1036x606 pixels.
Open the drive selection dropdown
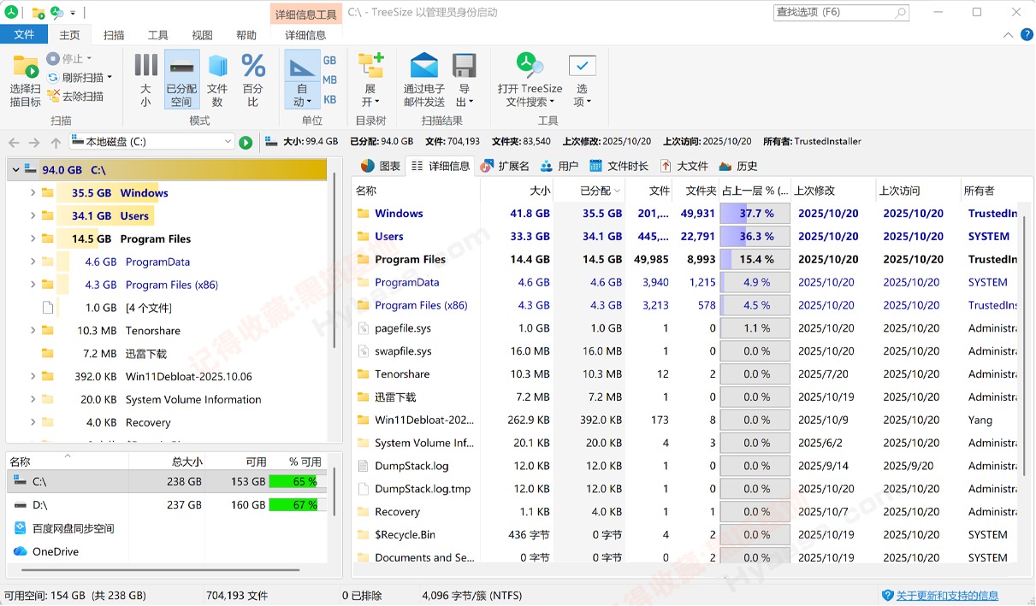click(x=227, y=142)
